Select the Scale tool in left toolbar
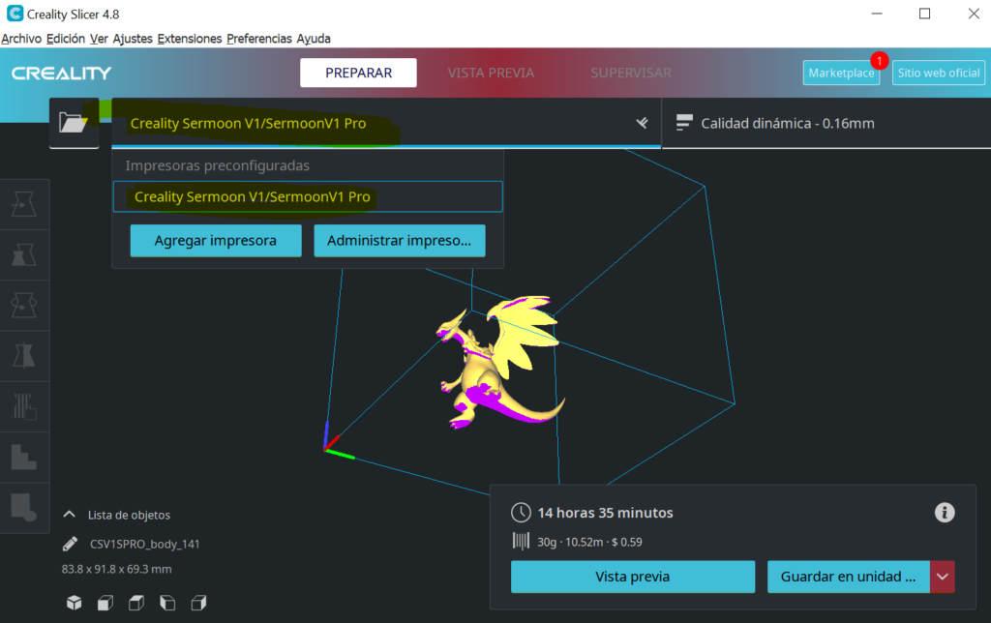This screenshot has width=991, height=623. [x=23, y=254]
